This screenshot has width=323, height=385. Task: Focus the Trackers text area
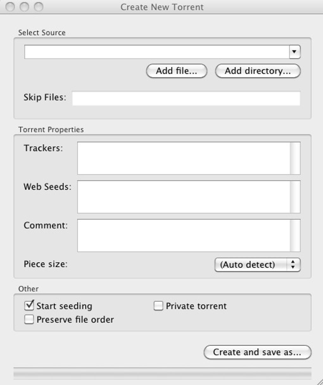184,158
